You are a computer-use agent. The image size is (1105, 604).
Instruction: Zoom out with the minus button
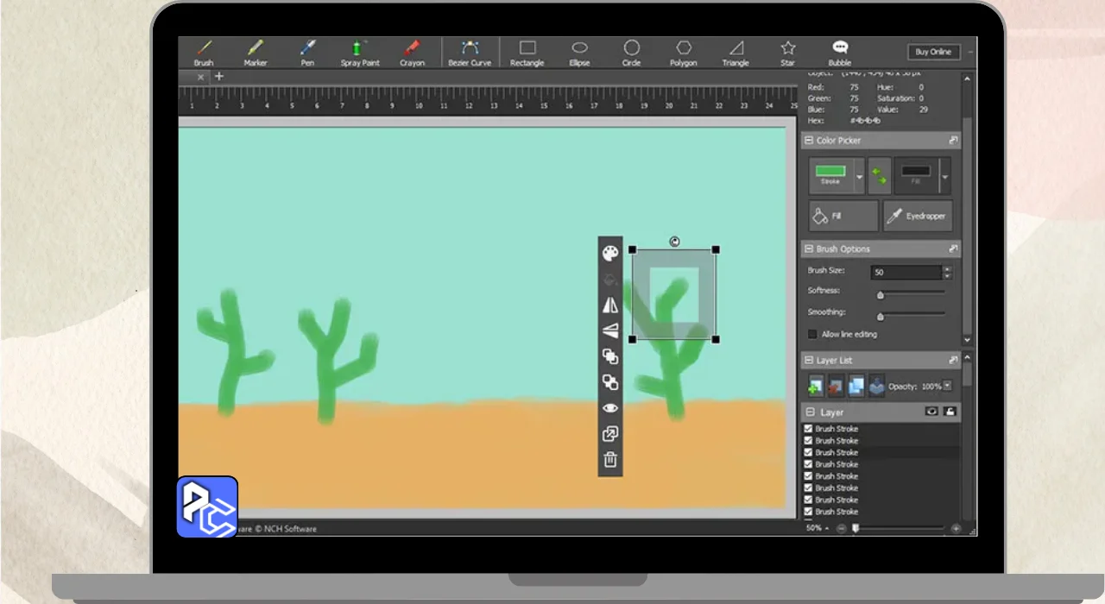(841, 528)
